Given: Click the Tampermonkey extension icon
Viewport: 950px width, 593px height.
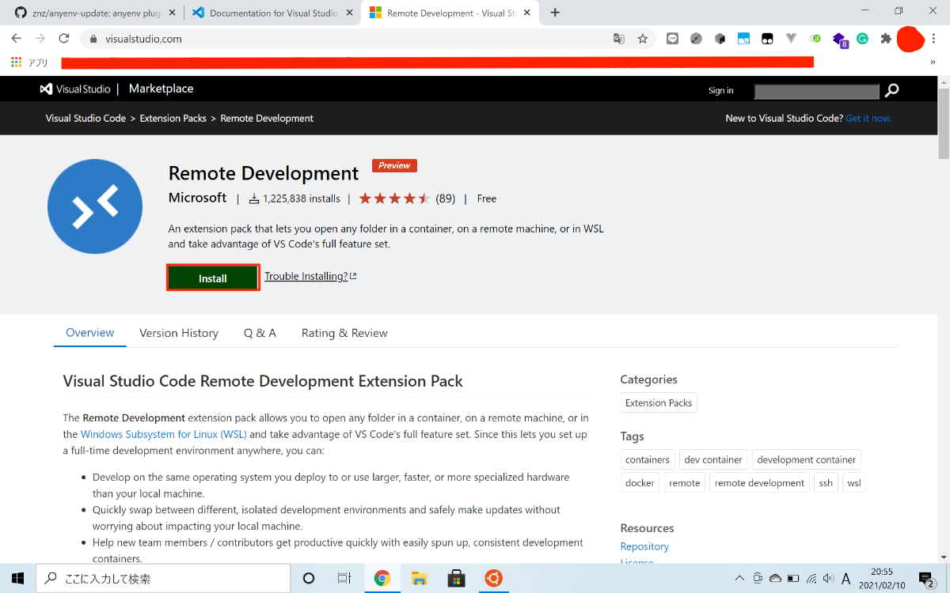Looking at the screenshot, I should tap(767, 38).
